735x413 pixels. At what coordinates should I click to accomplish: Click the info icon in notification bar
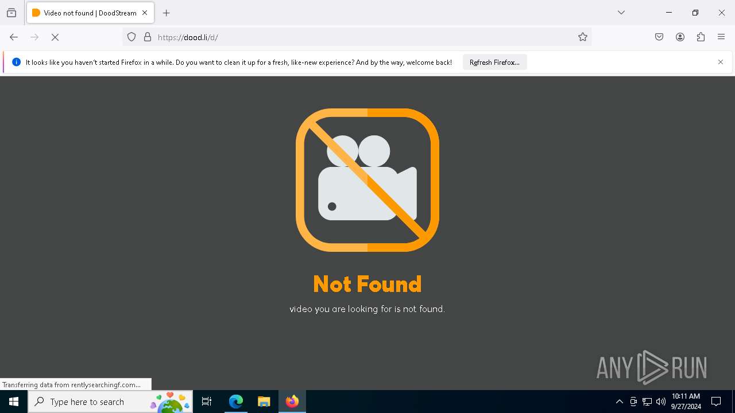[x=16, y=62]
